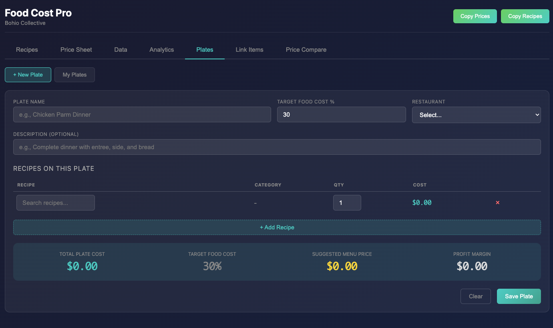Viewport: 553px width, 328px height.
Task: Click the Search recipes field
Action: [x=56, y=202]
